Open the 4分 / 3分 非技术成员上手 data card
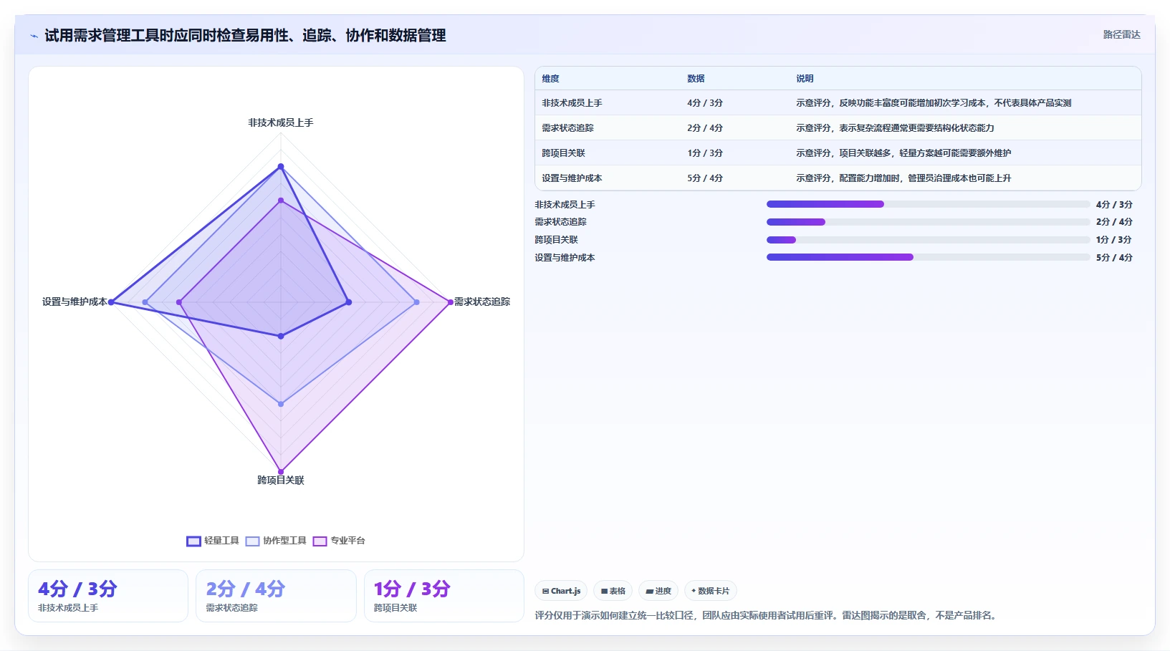Screen dimensions: 1170x651 [108, 596]
